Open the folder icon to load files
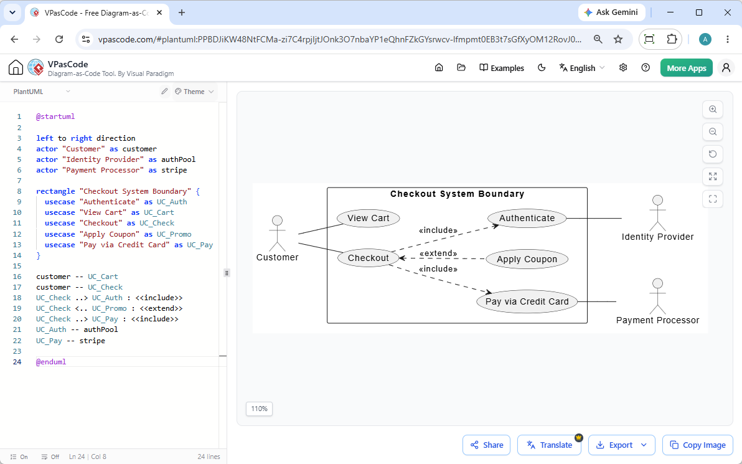 pyautogui.click(x=461, y=68)
